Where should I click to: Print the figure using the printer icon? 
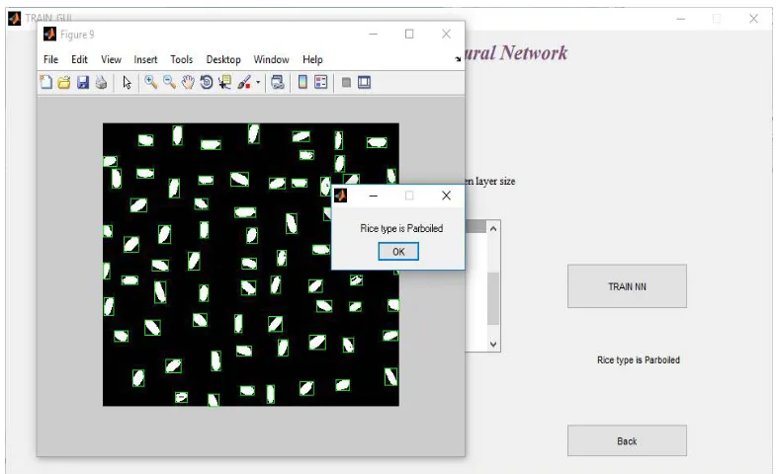[101, 82]
